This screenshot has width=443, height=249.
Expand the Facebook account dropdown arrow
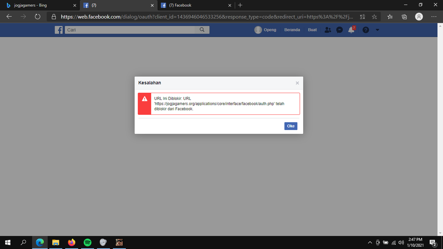(378, 30)
